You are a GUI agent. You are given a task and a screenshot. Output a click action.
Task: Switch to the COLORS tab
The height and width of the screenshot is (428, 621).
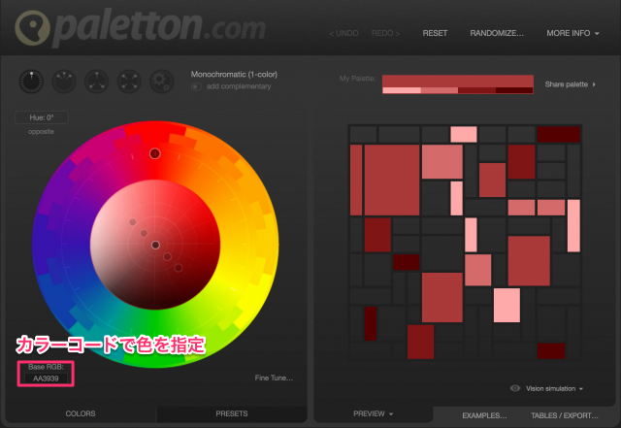pyautogui.click(x=81, y=413)
